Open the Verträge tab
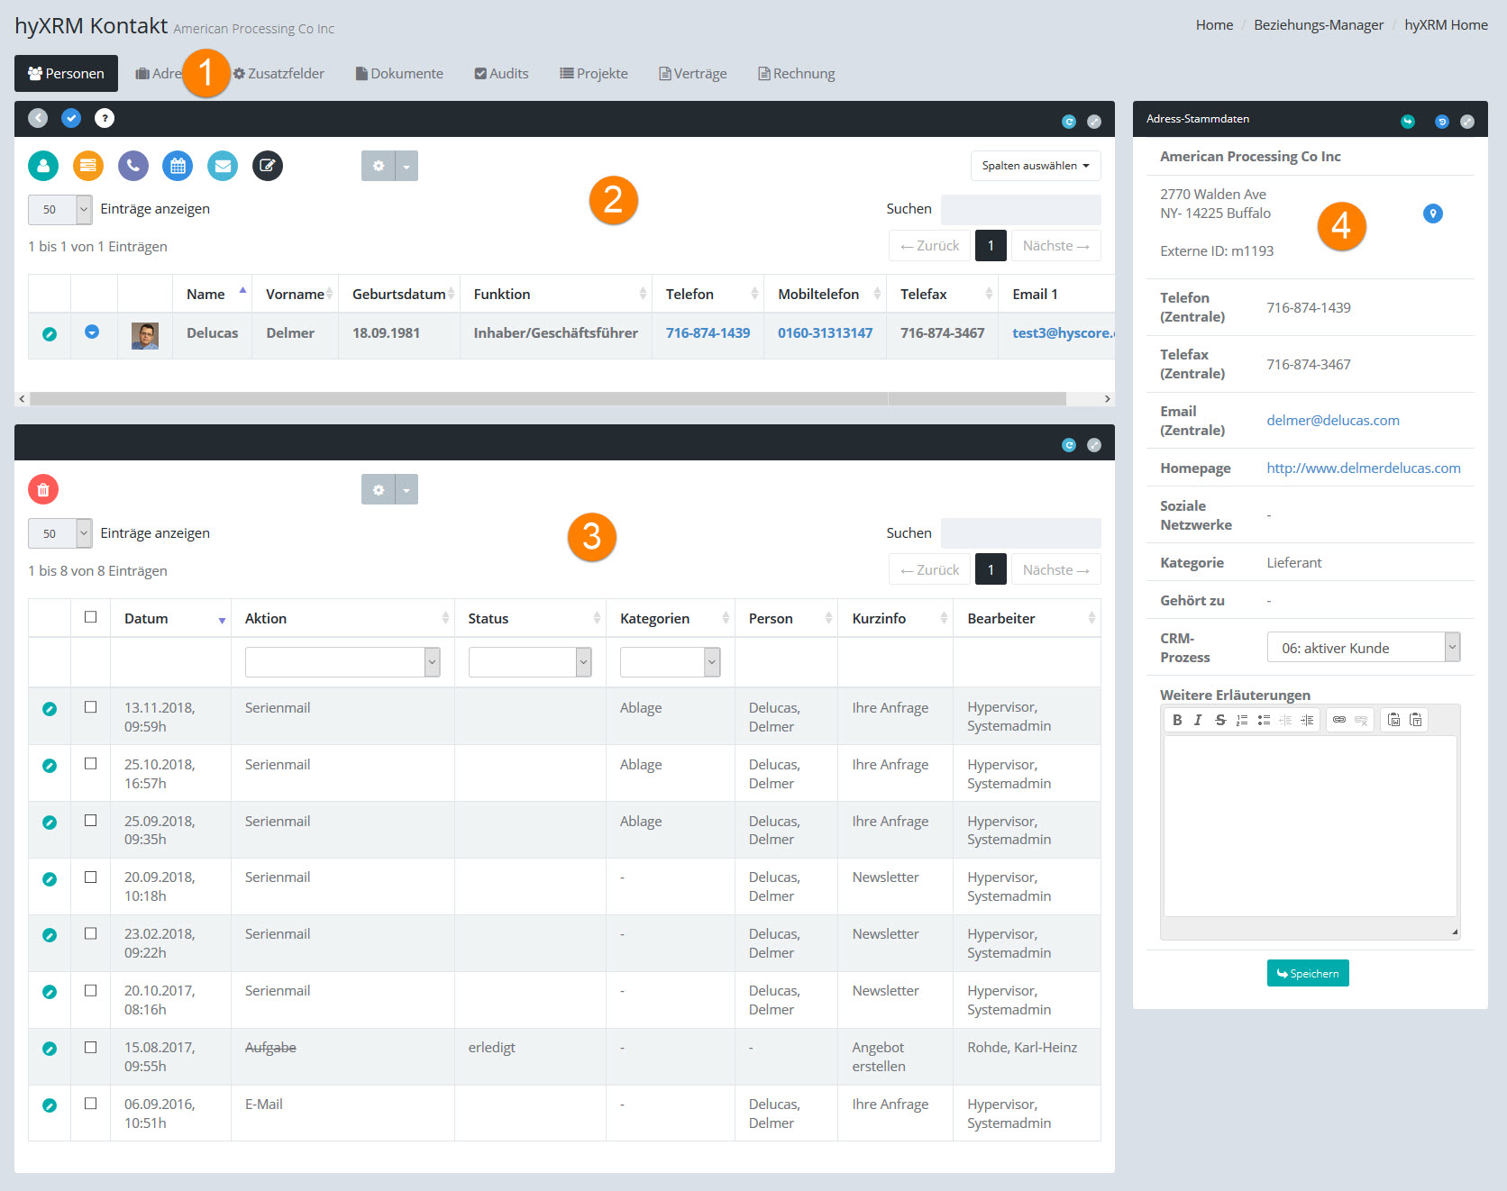 click(692, 74)
